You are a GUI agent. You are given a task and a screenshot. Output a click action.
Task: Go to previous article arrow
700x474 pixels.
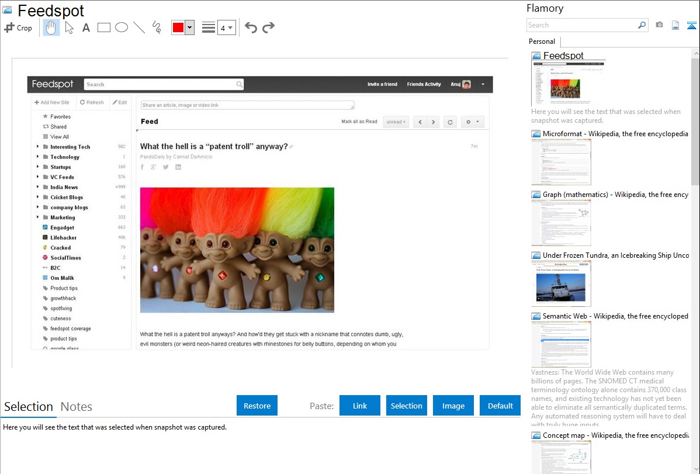(x=420, y=122)
